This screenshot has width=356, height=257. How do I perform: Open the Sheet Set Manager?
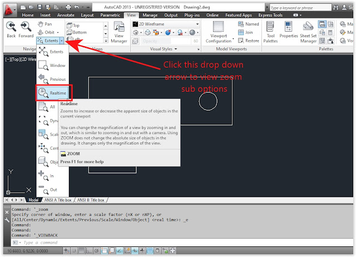(308, 32)
